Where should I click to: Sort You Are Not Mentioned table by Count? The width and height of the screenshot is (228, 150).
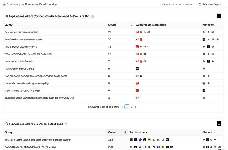pos(125,132)
